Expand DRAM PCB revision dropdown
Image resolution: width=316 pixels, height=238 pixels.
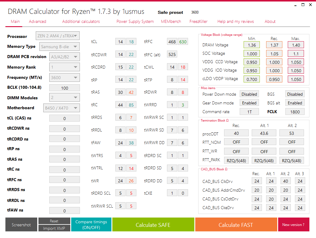pyautogui.click(x=64, y=57)
